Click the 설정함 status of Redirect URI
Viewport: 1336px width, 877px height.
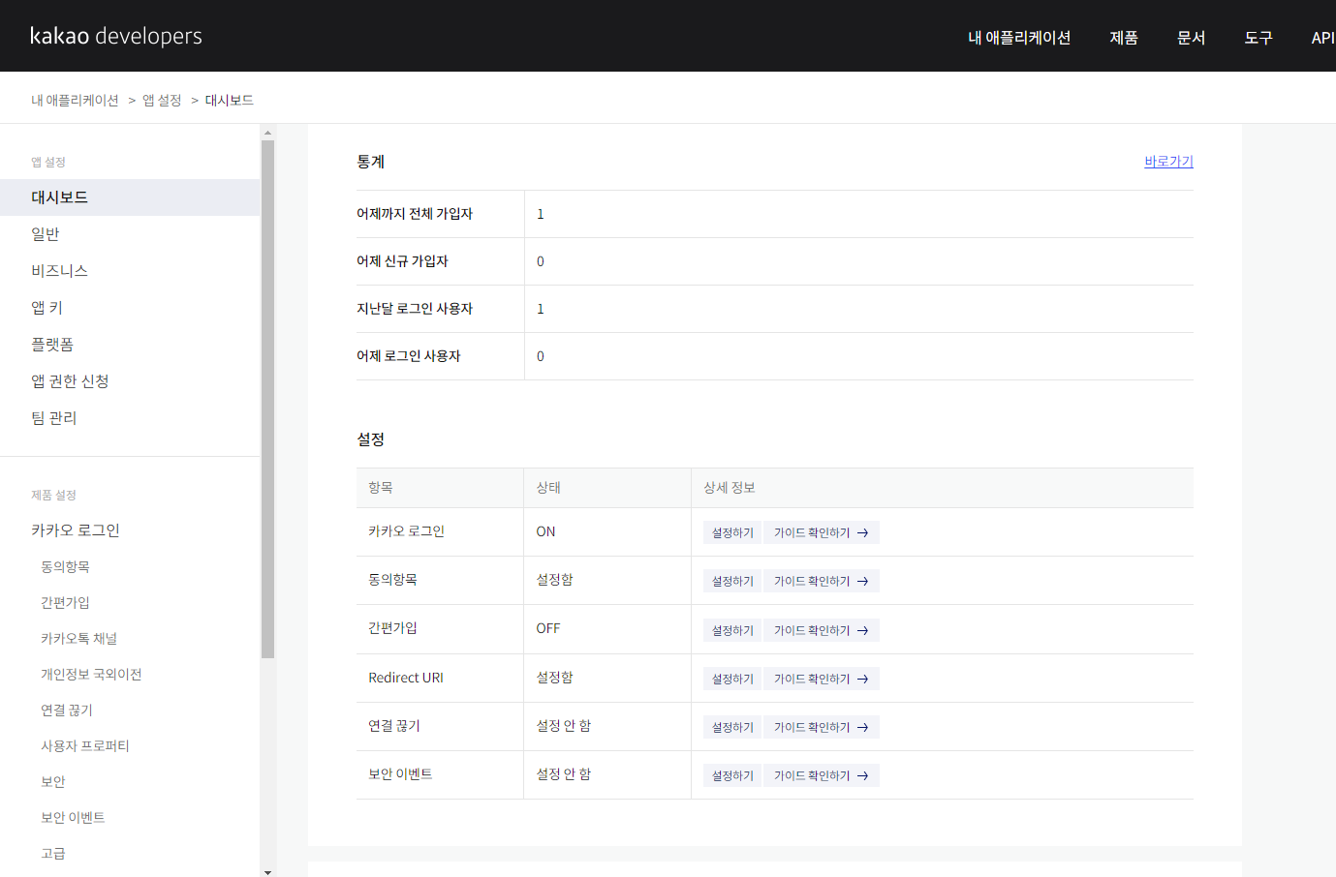(554, 678)
